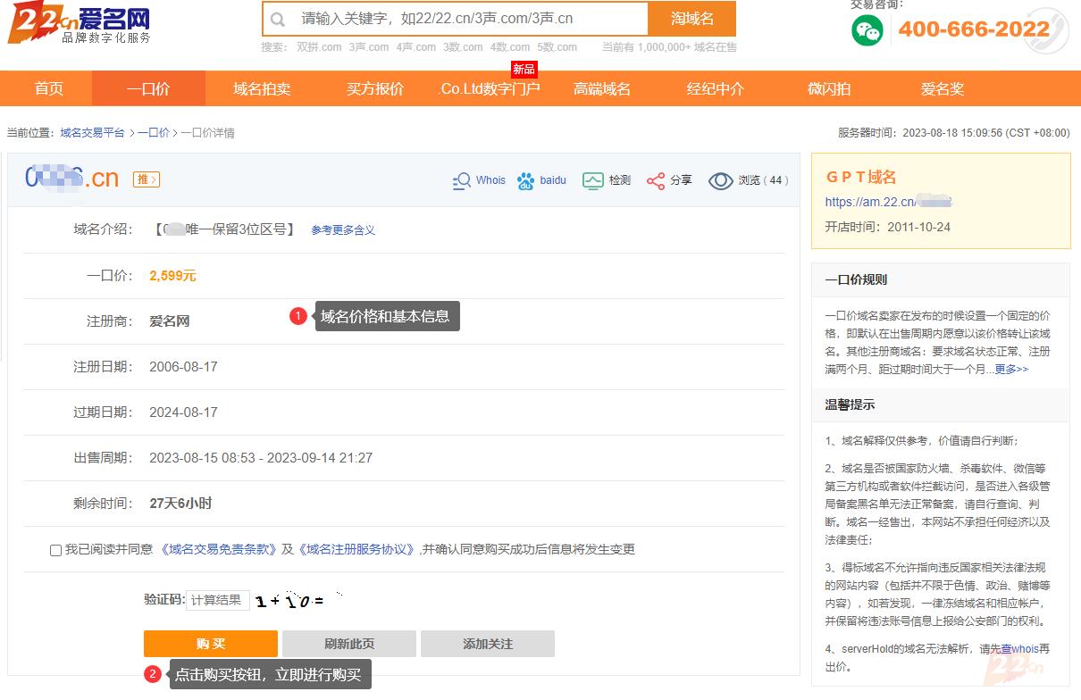Click the orange 推 badge
The width and height of the screenshot is (1081, 700).
coord(147,179)
